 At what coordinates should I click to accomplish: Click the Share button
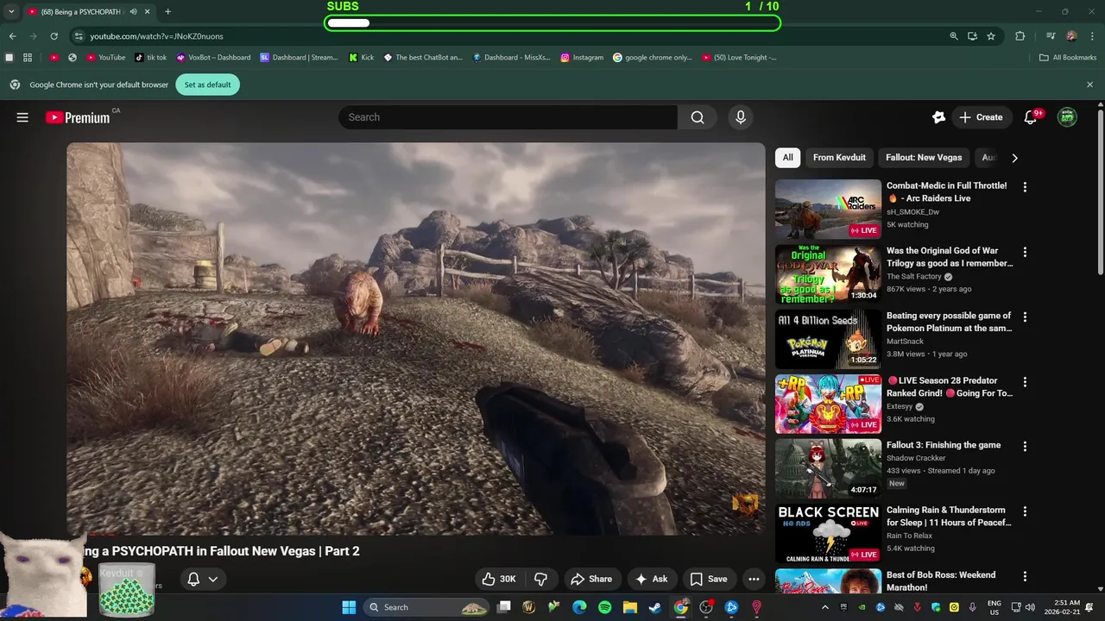(591, 579)
